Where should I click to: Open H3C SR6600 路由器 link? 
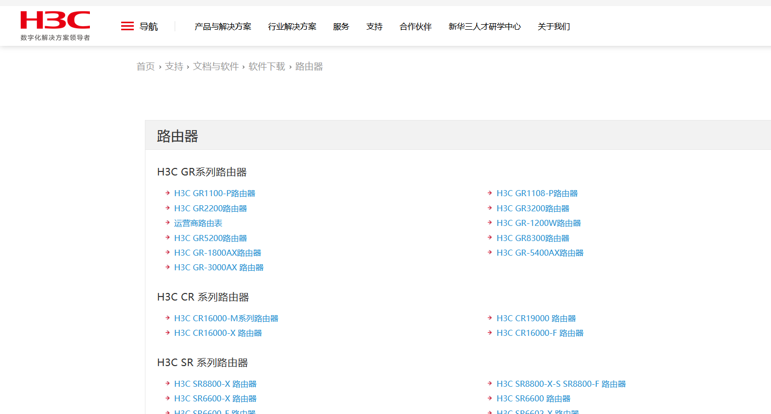click(534, 398)
